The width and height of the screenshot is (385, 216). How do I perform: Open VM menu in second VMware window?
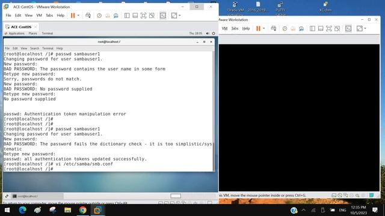click(x=224, y=28)
